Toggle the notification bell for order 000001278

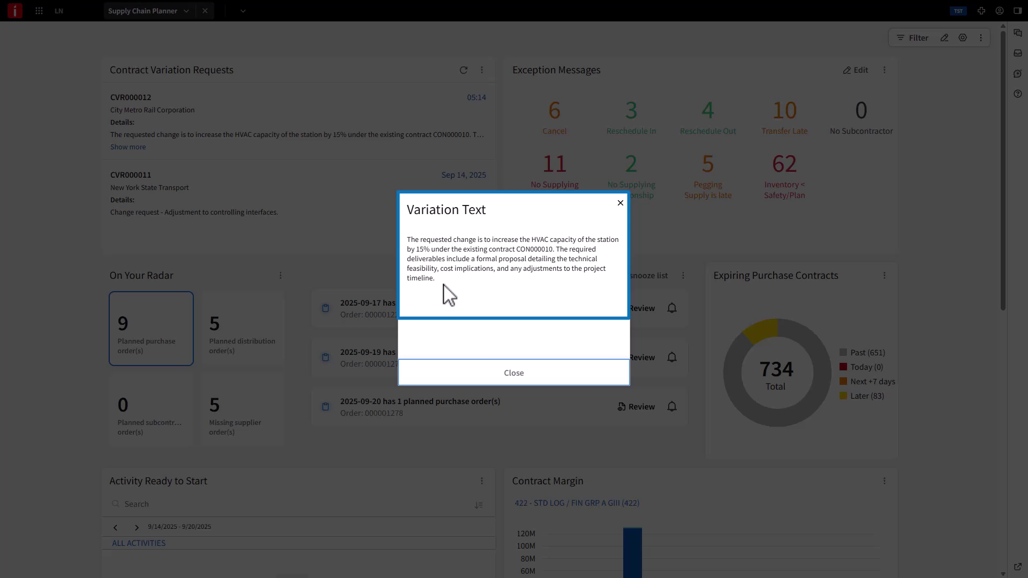tap(671, 407)
